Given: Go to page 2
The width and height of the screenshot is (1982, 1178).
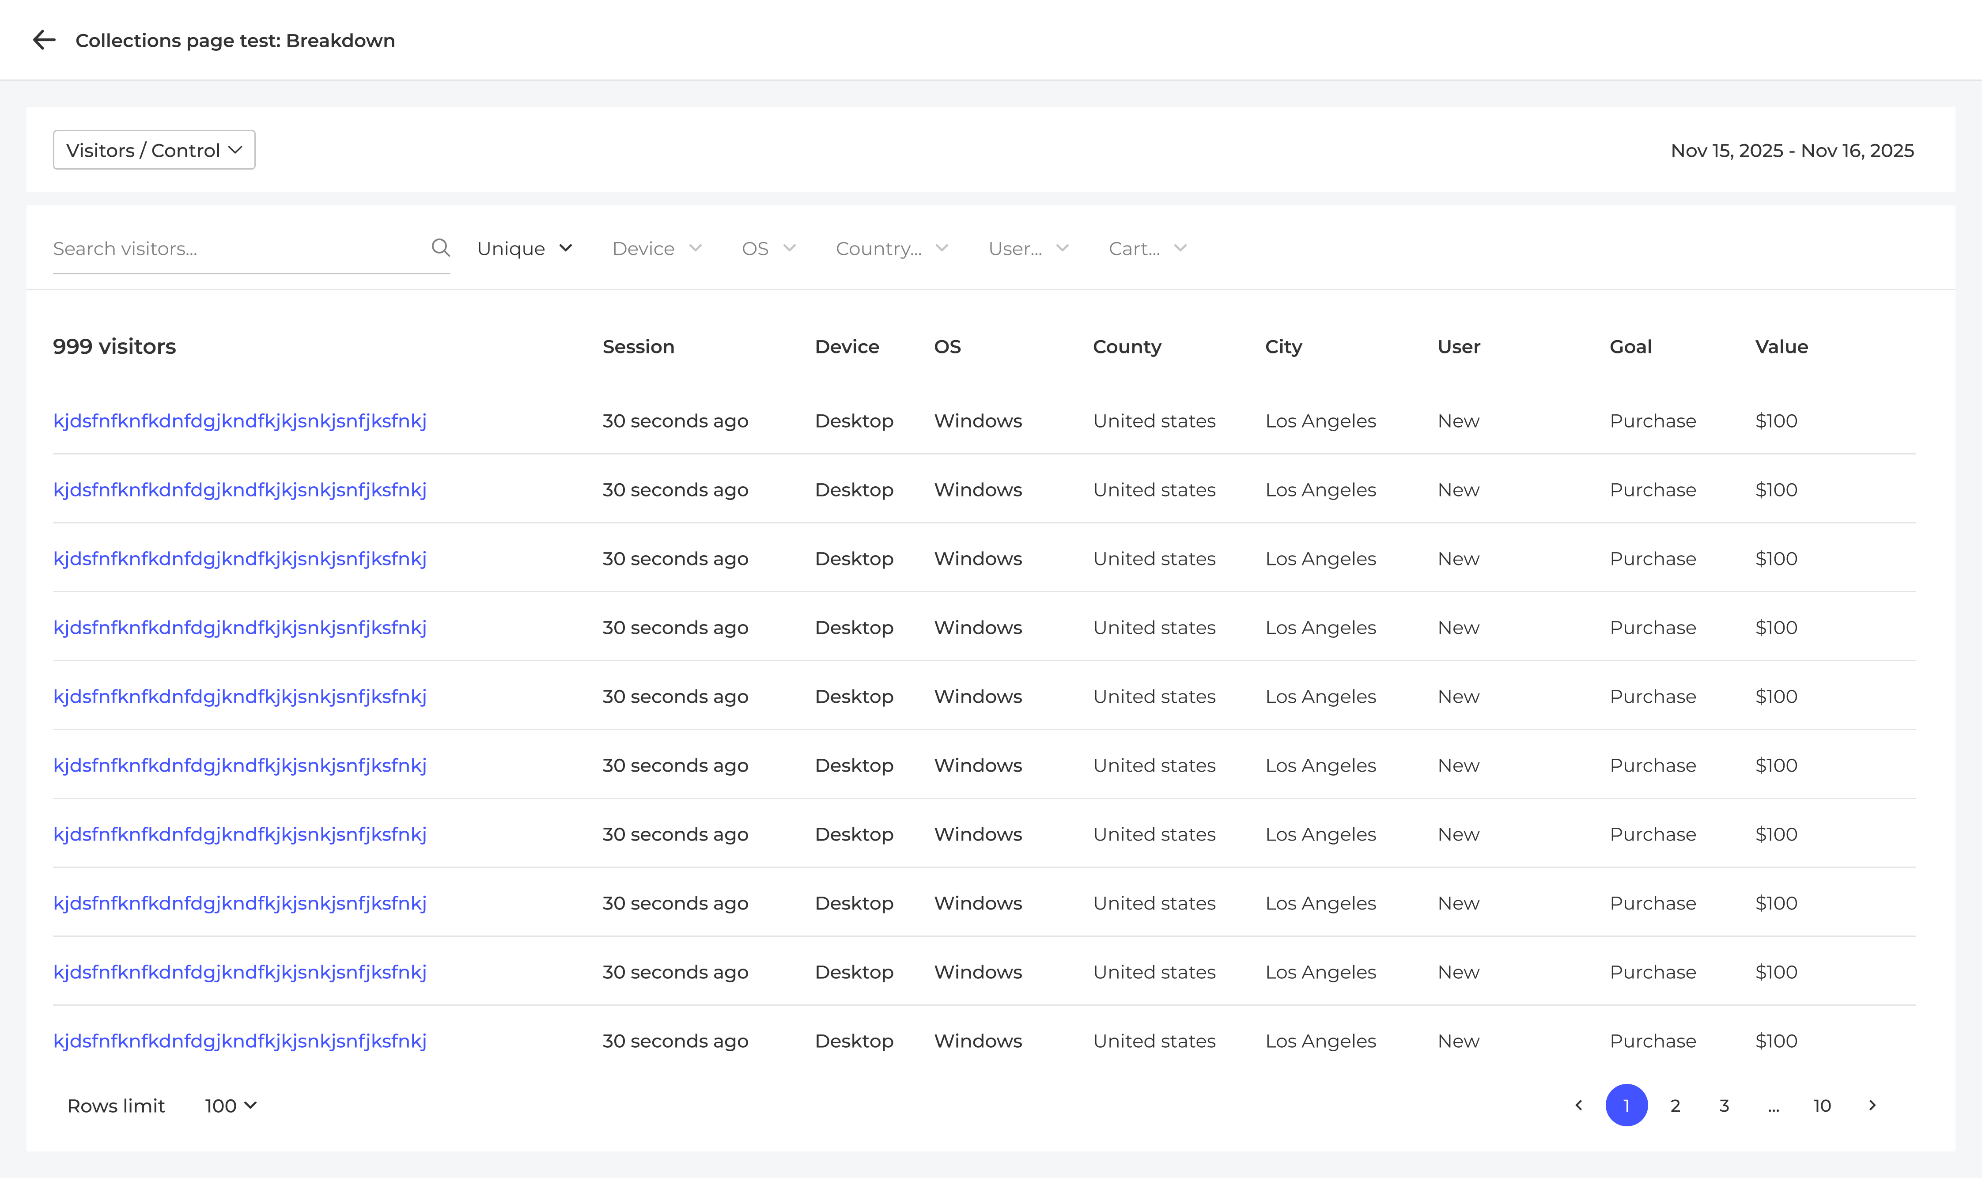Looking at the screenshot, I should click(1675, 1105).
